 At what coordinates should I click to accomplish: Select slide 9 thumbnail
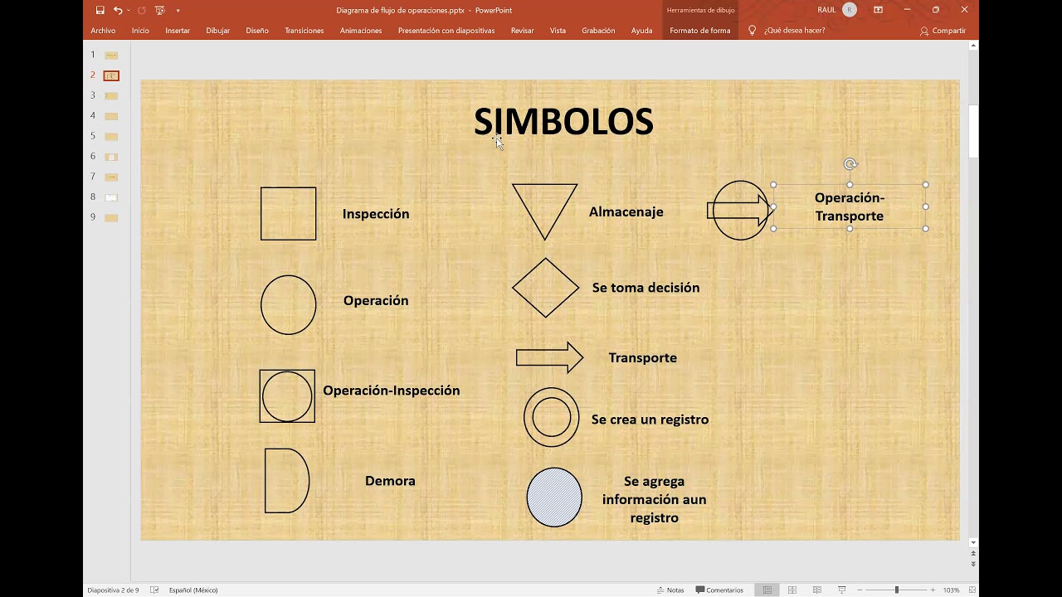pyautogui.click(x=111, y=218)
